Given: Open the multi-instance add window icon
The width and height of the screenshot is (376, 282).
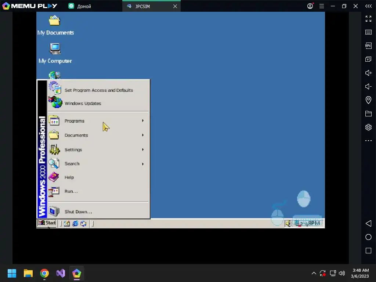Looking at the screenshot, I should coord(368,59).
